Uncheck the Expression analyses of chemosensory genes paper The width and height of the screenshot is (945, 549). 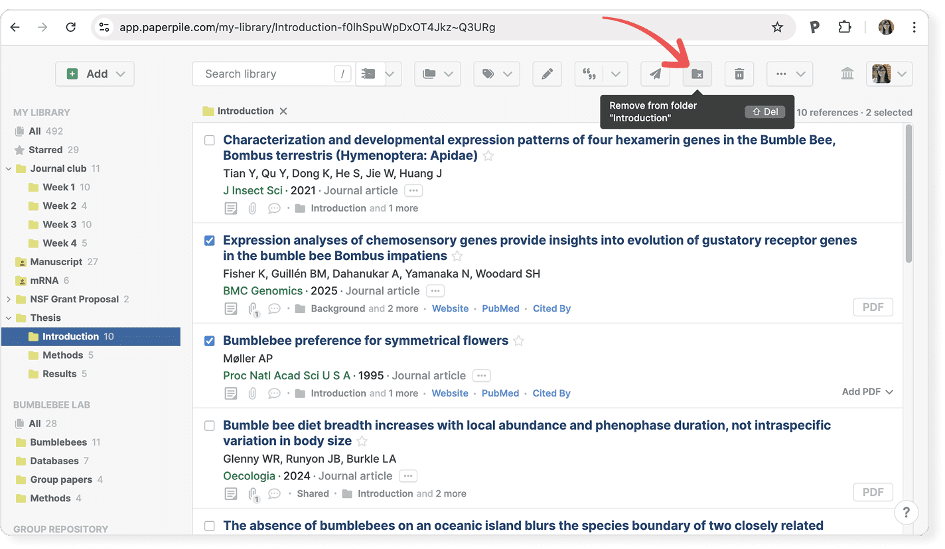tap(210, 241)
